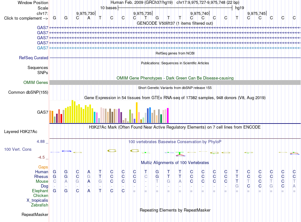Click the 9,975,740 position marker on ruler
Viewport: 301px width, 222px height.
click(200, 13)
